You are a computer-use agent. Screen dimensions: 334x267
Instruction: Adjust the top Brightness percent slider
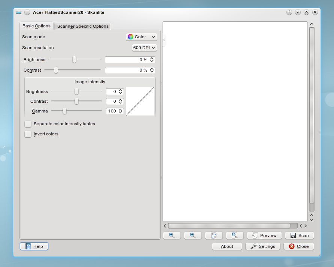(x=74, y=60)
